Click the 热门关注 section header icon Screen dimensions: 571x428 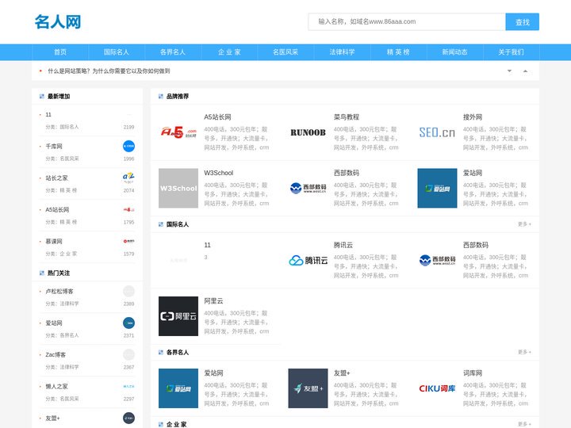pyautogui.click(x=42, y=273)
